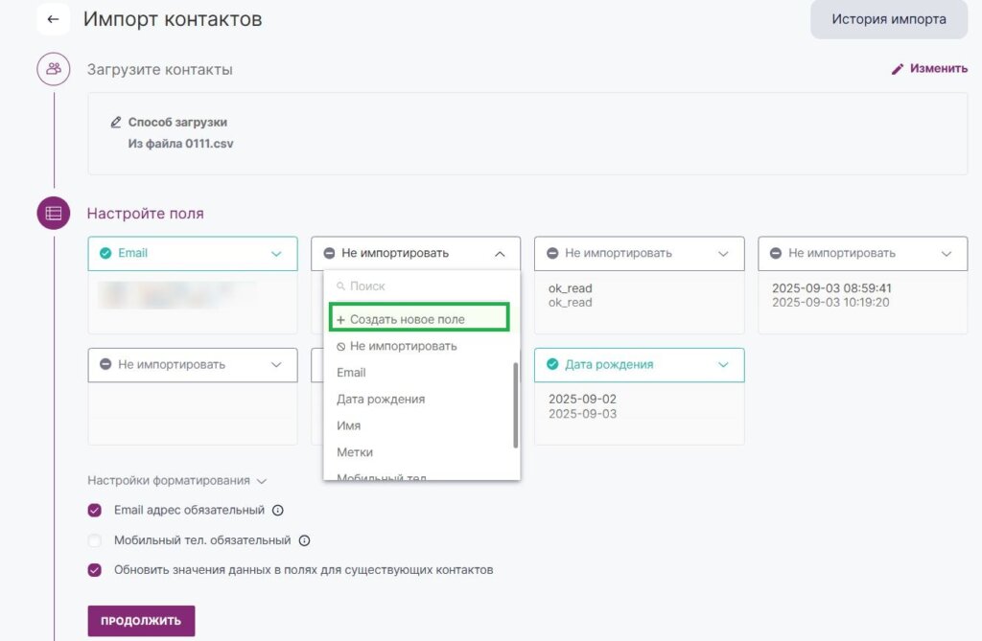Image resolution: width=982 pixels, height=641 pixels.
Task: Open История импорта
Action: tap(888, 19)
